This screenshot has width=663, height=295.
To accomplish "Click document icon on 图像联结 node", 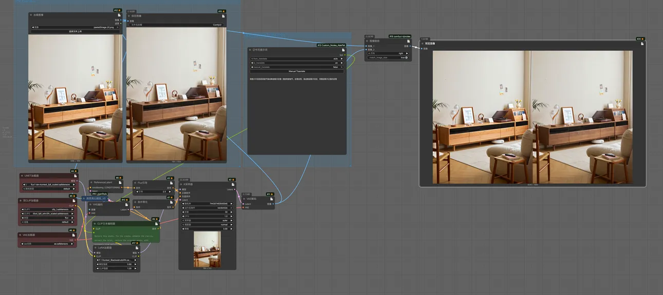I will pos(408,41).
